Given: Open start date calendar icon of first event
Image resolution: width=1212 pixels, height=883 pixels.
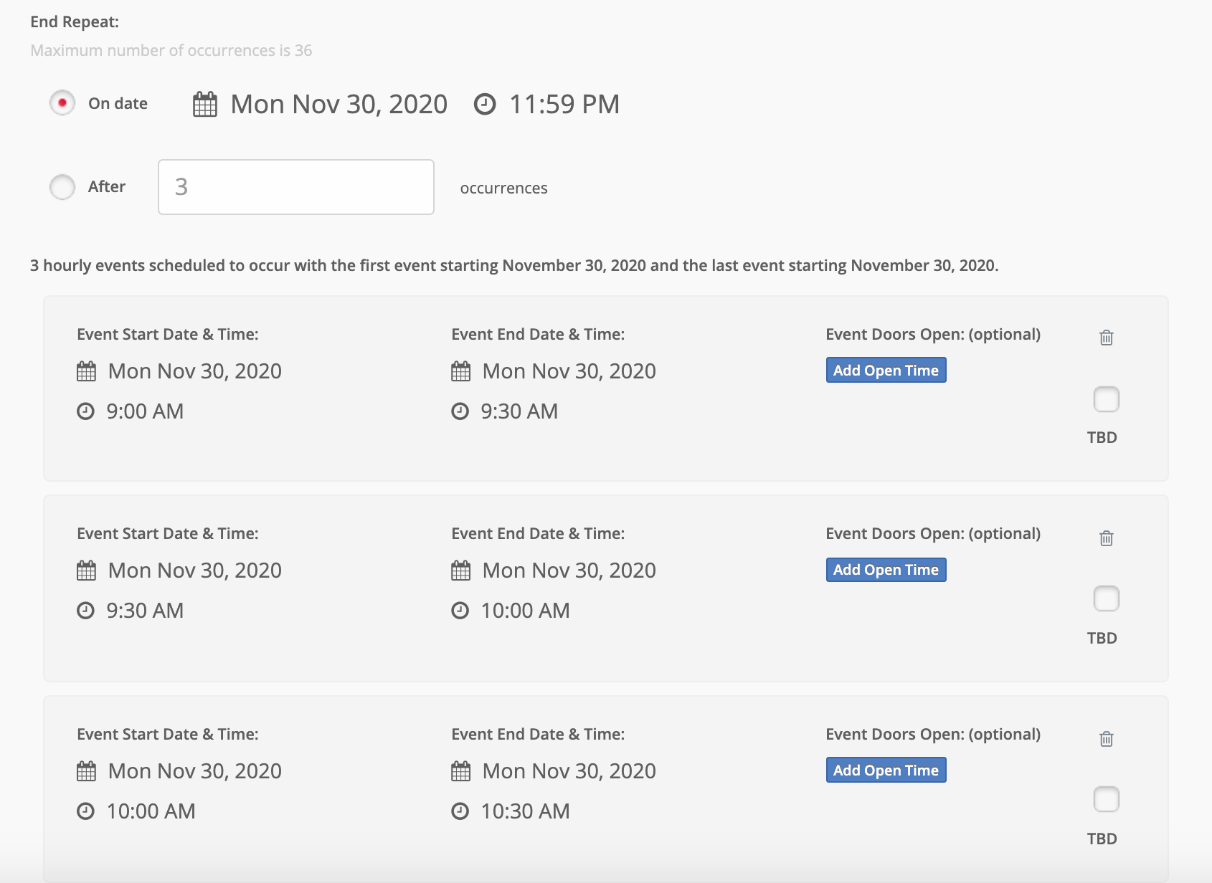Looking at the screenshot, I should (86, 371).
